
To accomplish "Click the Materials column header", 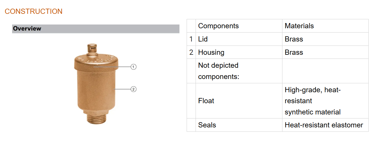I will pos(299,26).
